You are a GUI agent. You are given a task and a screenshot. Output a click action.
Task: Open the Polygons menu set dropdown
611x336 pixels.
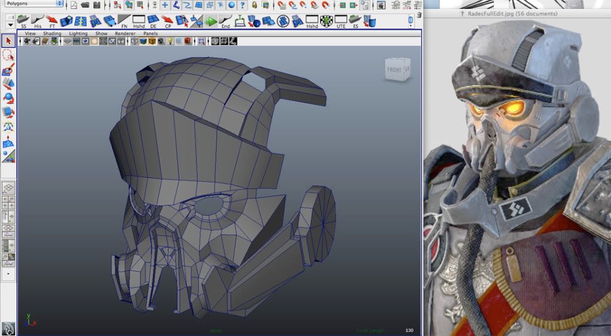pyautogui.click(x=33, y=4)
